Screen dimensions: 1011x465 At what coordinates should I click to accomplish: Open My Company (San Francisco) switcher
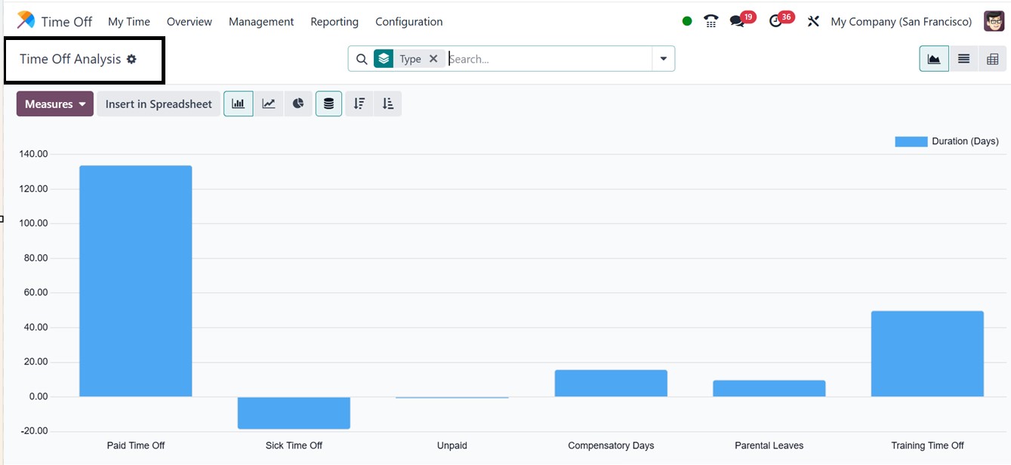901,22
